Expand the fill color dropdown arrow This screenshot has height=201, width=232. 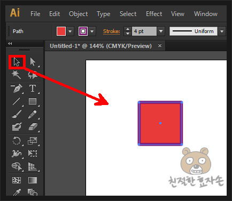[70, 31]
